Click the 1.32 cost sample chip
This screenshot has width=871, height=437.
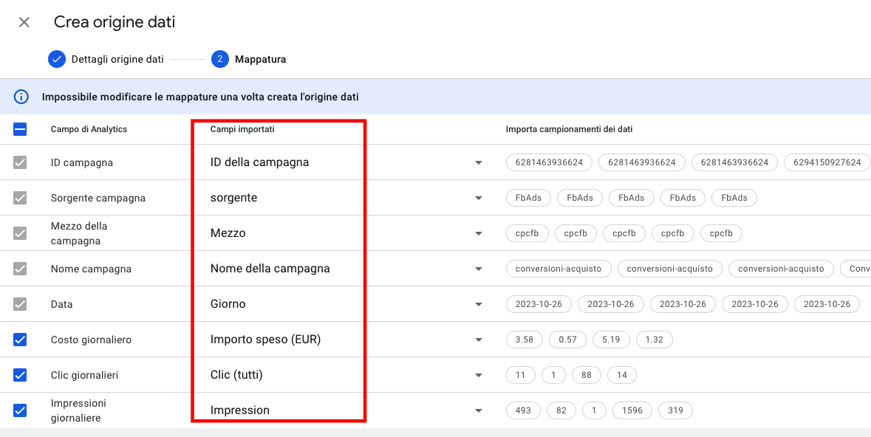(655, 340)
